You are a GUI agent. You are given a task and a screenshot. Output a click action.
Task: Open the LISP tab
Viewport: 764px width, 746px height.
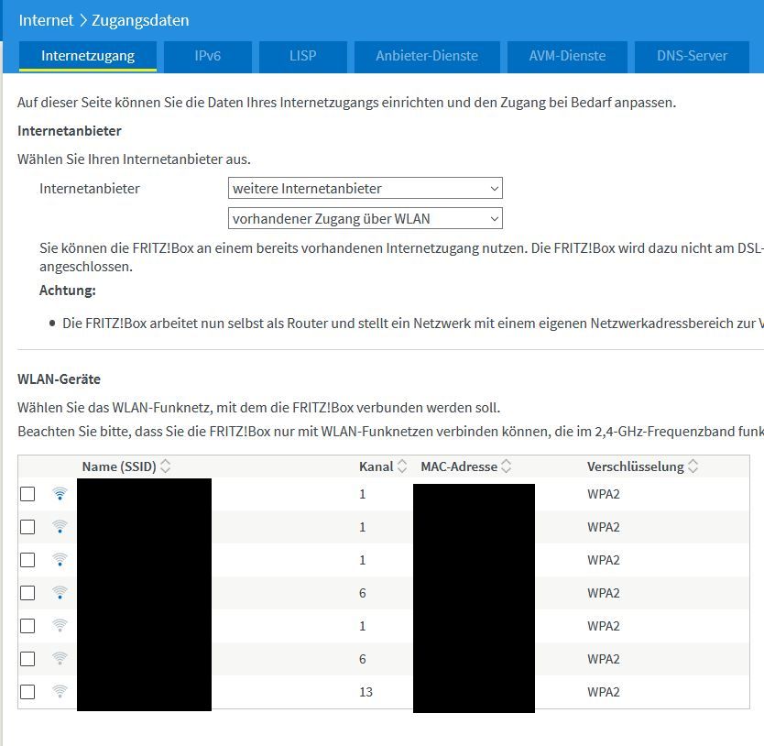pyautogui.click(x=302, y=56)
